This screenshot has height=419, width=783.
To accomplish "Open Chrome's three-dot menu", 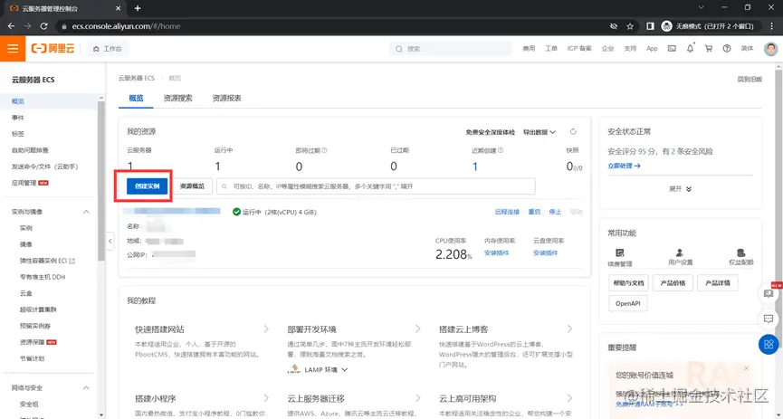I will click(771, 26).
